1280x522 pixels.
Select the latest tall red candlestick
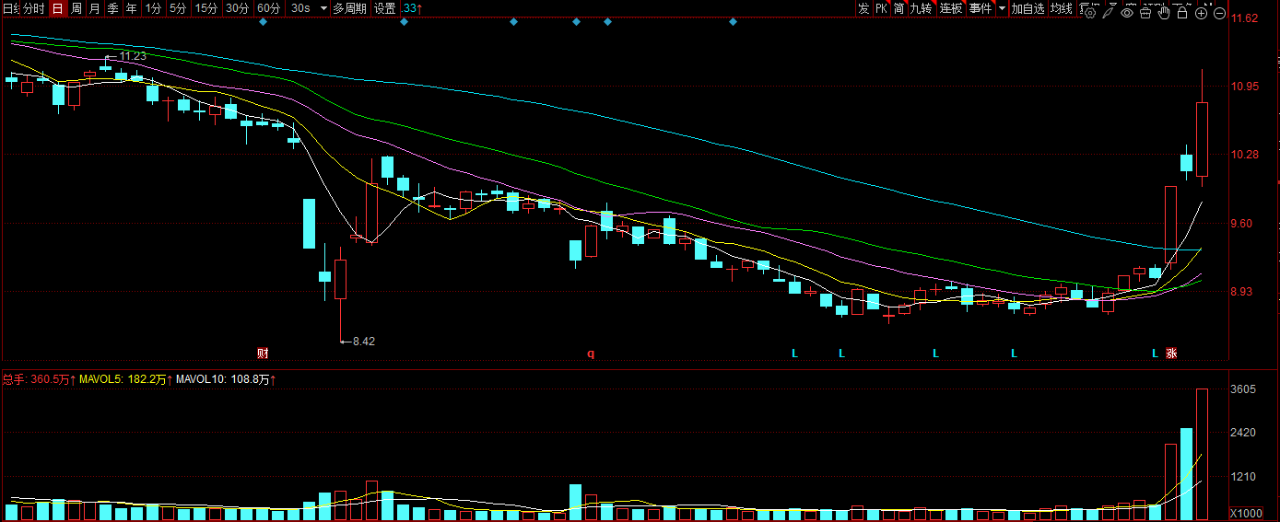(1202, 138)
